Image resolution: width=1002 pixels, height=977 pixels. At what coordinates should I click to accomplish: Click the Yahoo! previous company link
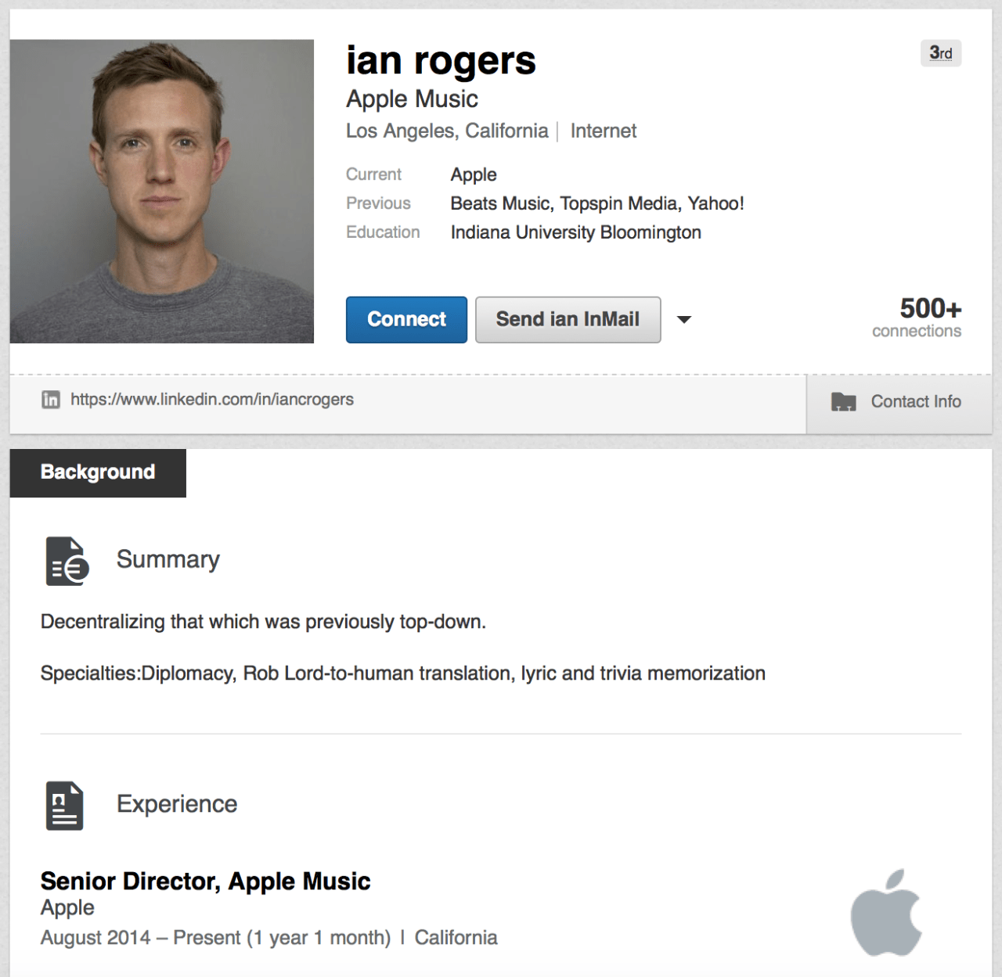(x=715, y=203)
